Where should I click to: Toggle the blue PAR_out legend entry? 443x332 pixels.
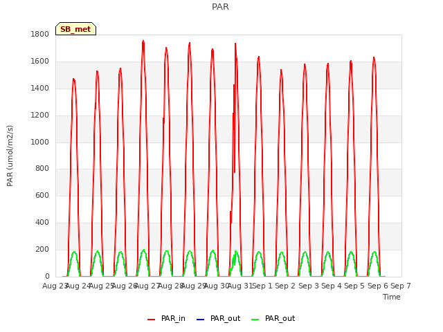coord(218,319)
